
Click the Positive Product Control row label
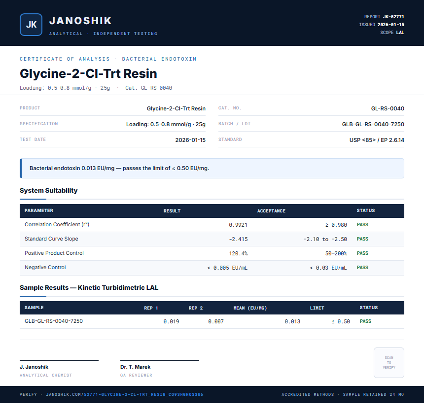[x=54, y=253]
